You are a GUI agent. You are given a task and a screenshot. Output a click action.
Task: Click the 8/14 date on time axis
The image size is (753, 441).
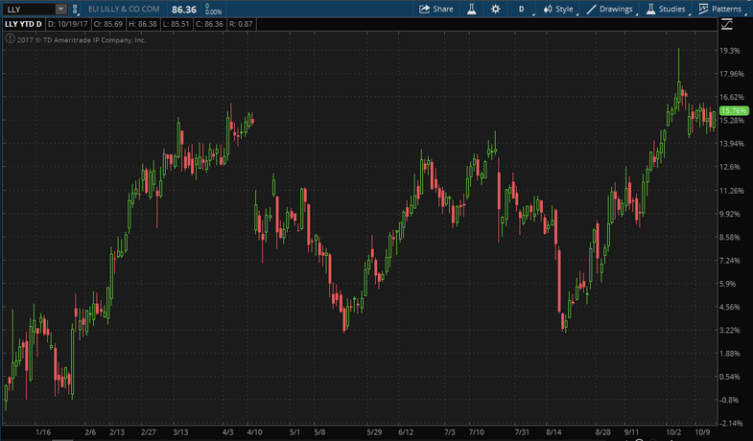click(x=553, y=432)
